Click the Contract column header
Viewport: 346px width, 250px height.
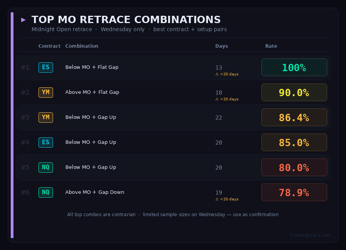tap(49, 46)
